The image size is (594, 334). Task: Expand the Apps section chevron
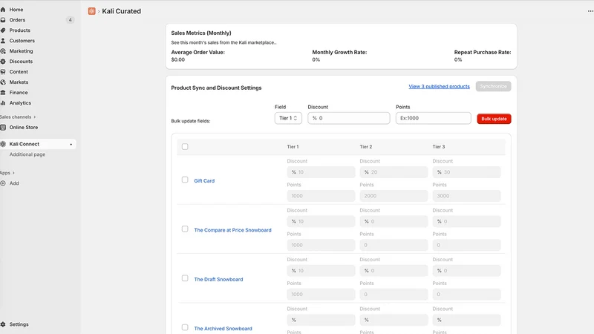13,173
